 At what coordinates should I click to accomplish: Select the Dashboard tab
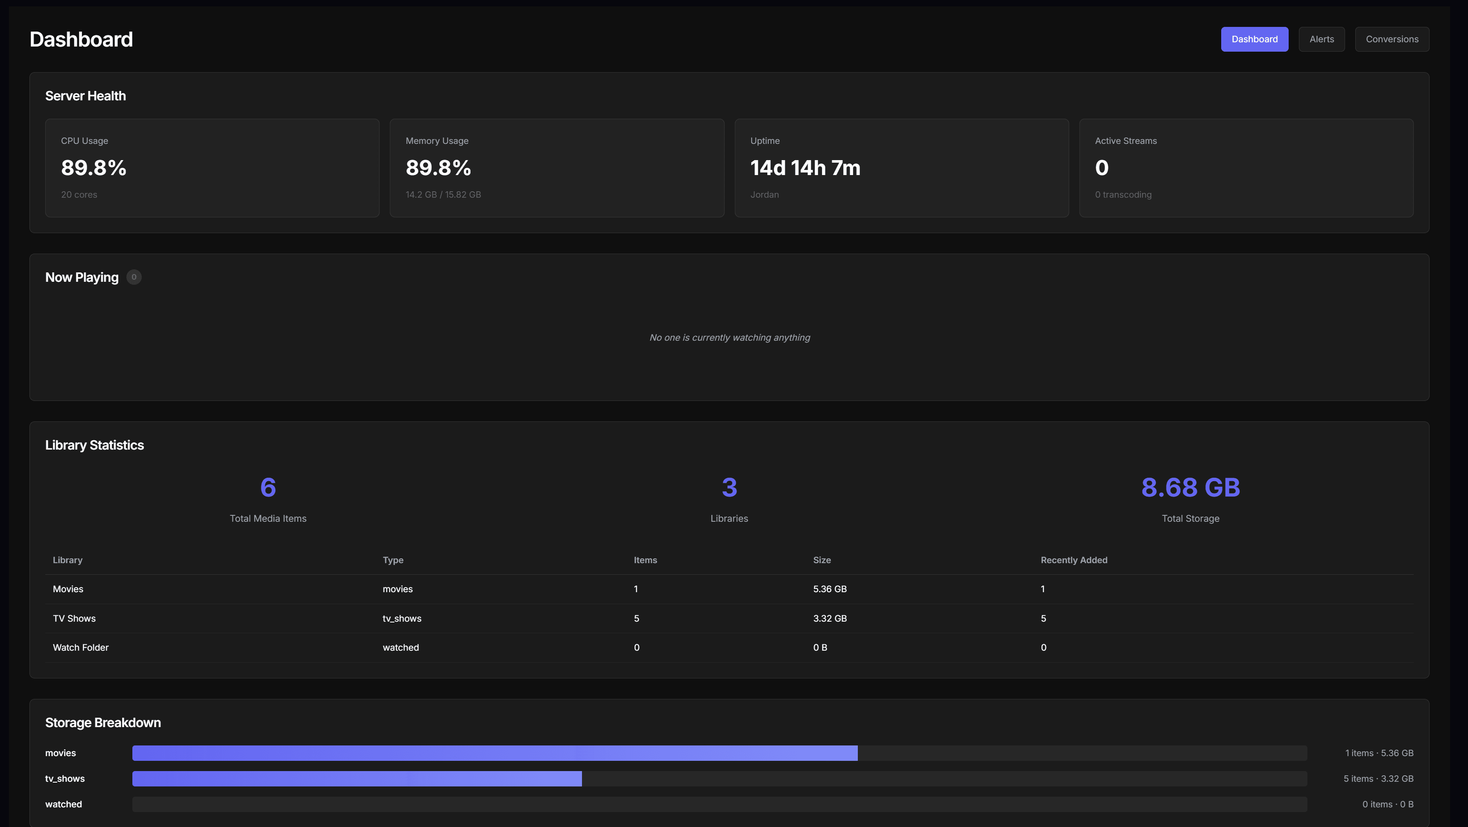click(x=1255, y=39)
